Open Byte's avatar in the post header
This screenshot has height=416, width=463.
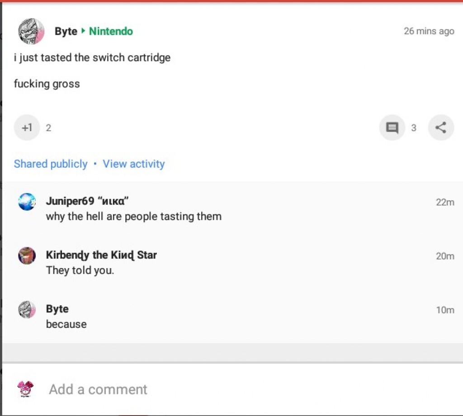coord(31,31)
